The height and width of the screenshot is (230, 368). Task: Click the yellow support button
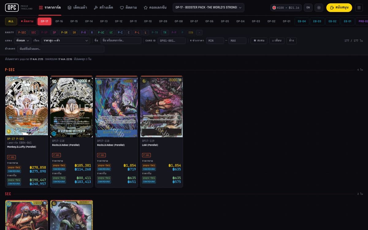(339, 8)
